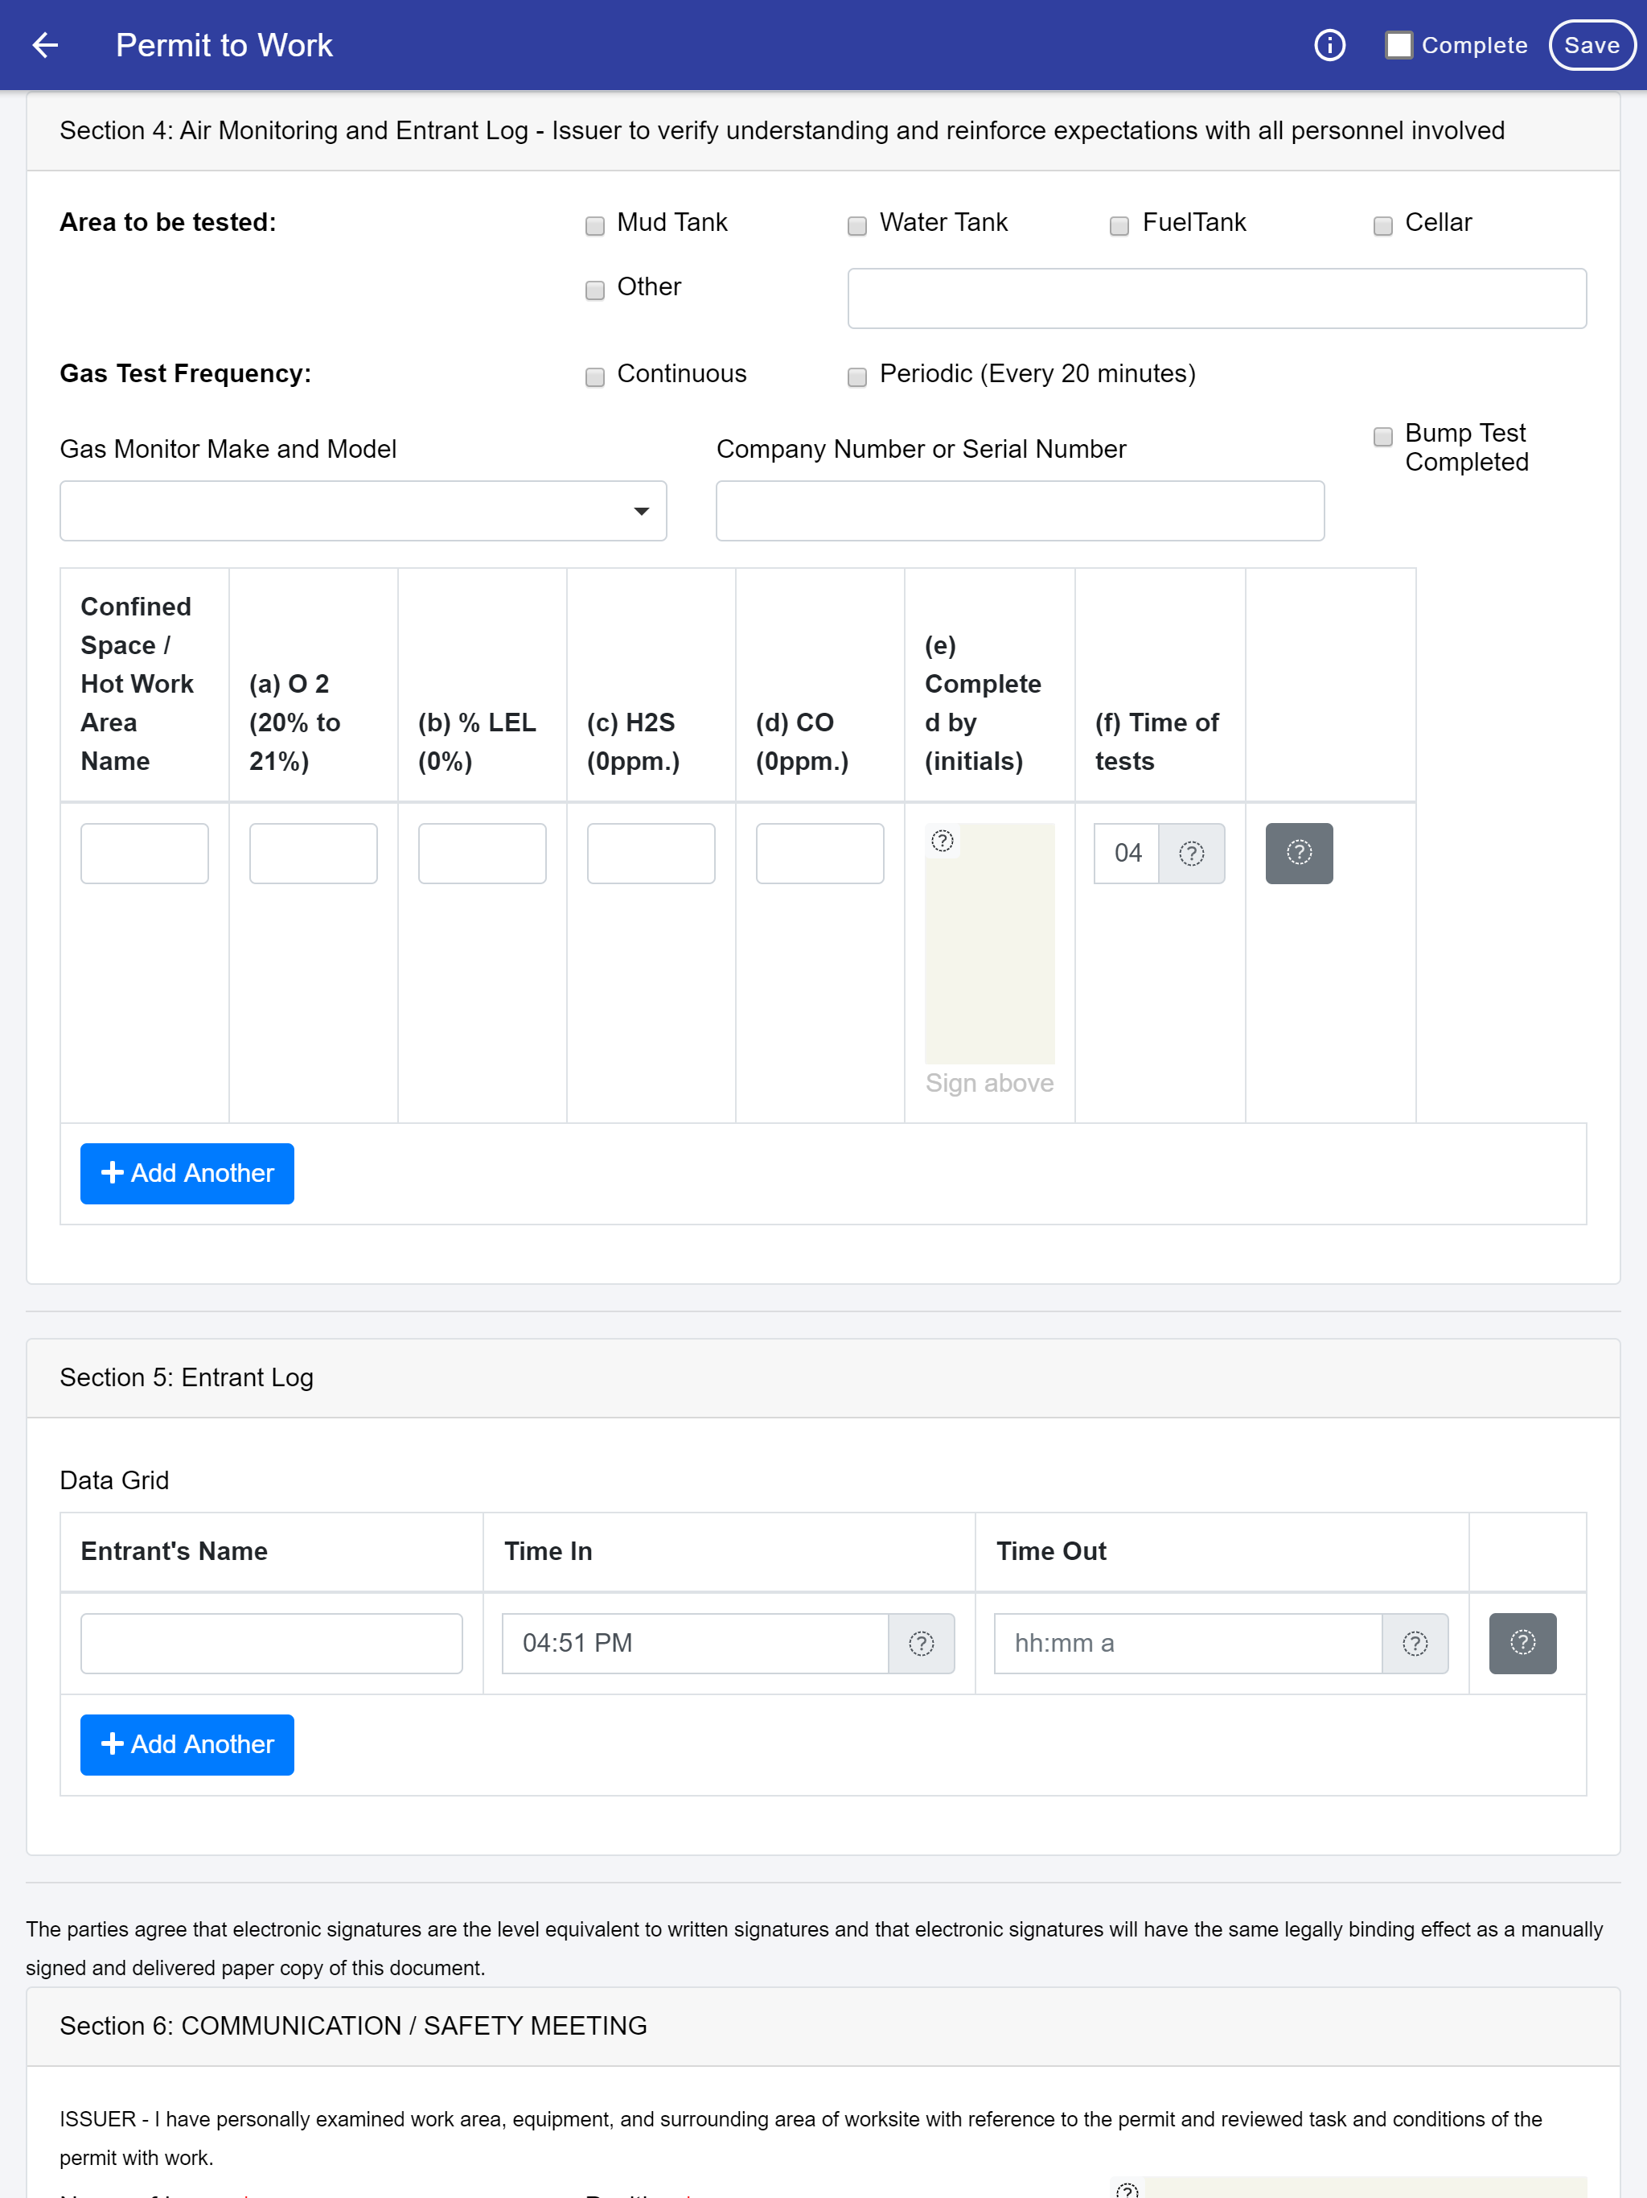The width and height of the screenshot is (1647, 2198).
Task: Click the Other area text field
Action: tap(1216, 298)
